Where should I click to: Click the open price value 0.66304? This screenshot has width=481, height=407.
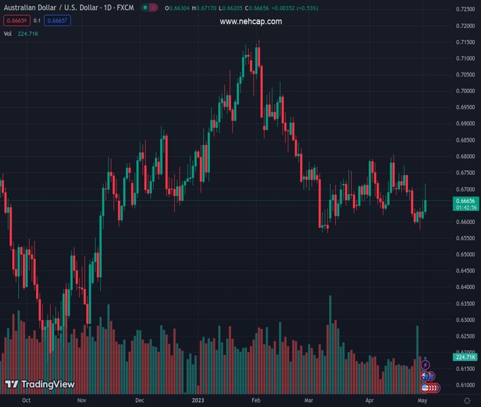click(x=179, y=8)
